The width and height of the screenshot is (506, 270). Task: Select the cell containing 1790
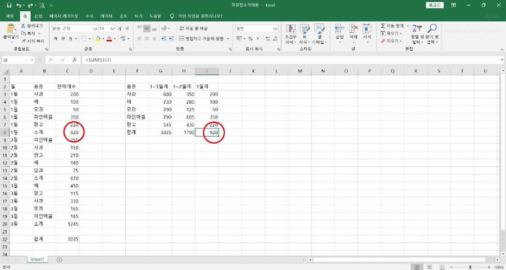(183, 133)
